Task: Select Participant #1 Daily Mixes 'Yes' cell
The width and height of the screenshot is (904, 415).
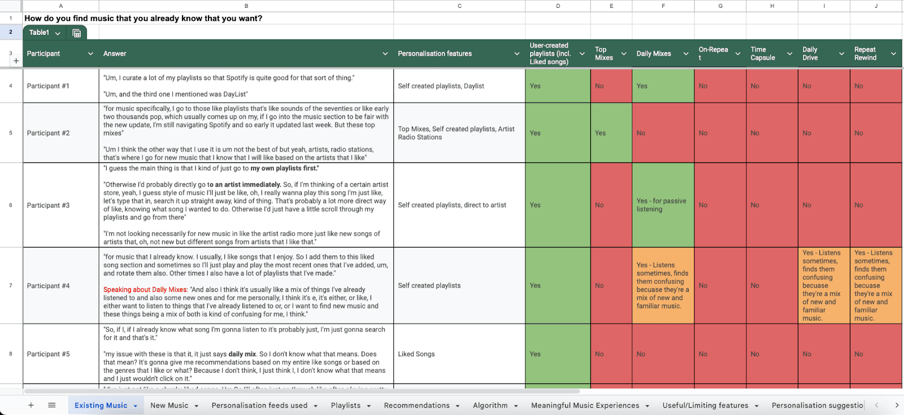Action: click(x=663, y=86)
